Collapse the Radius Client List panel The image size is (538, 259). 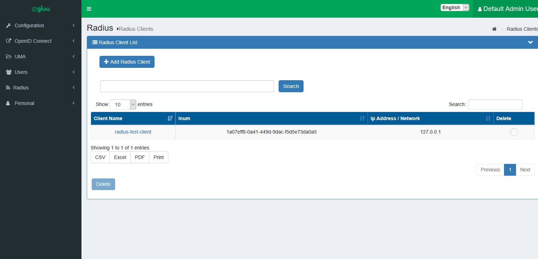click(x=530, y=42)
